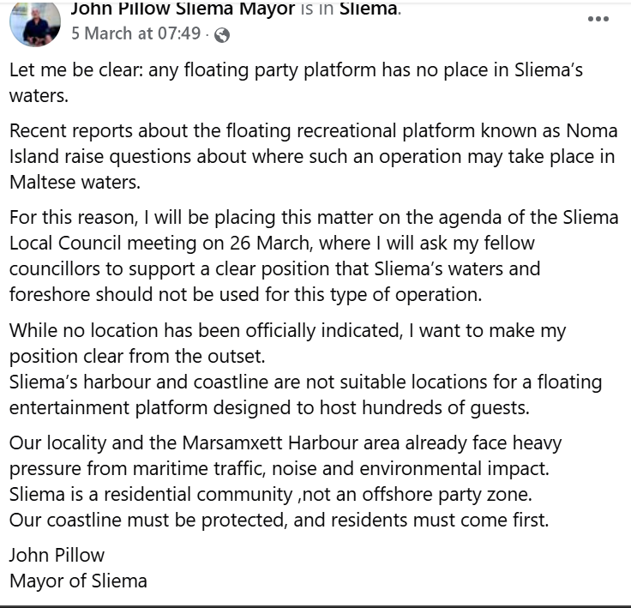Click the "John Pillow" signature line
This screenshot has height=608, width=631.
point(57,555)
